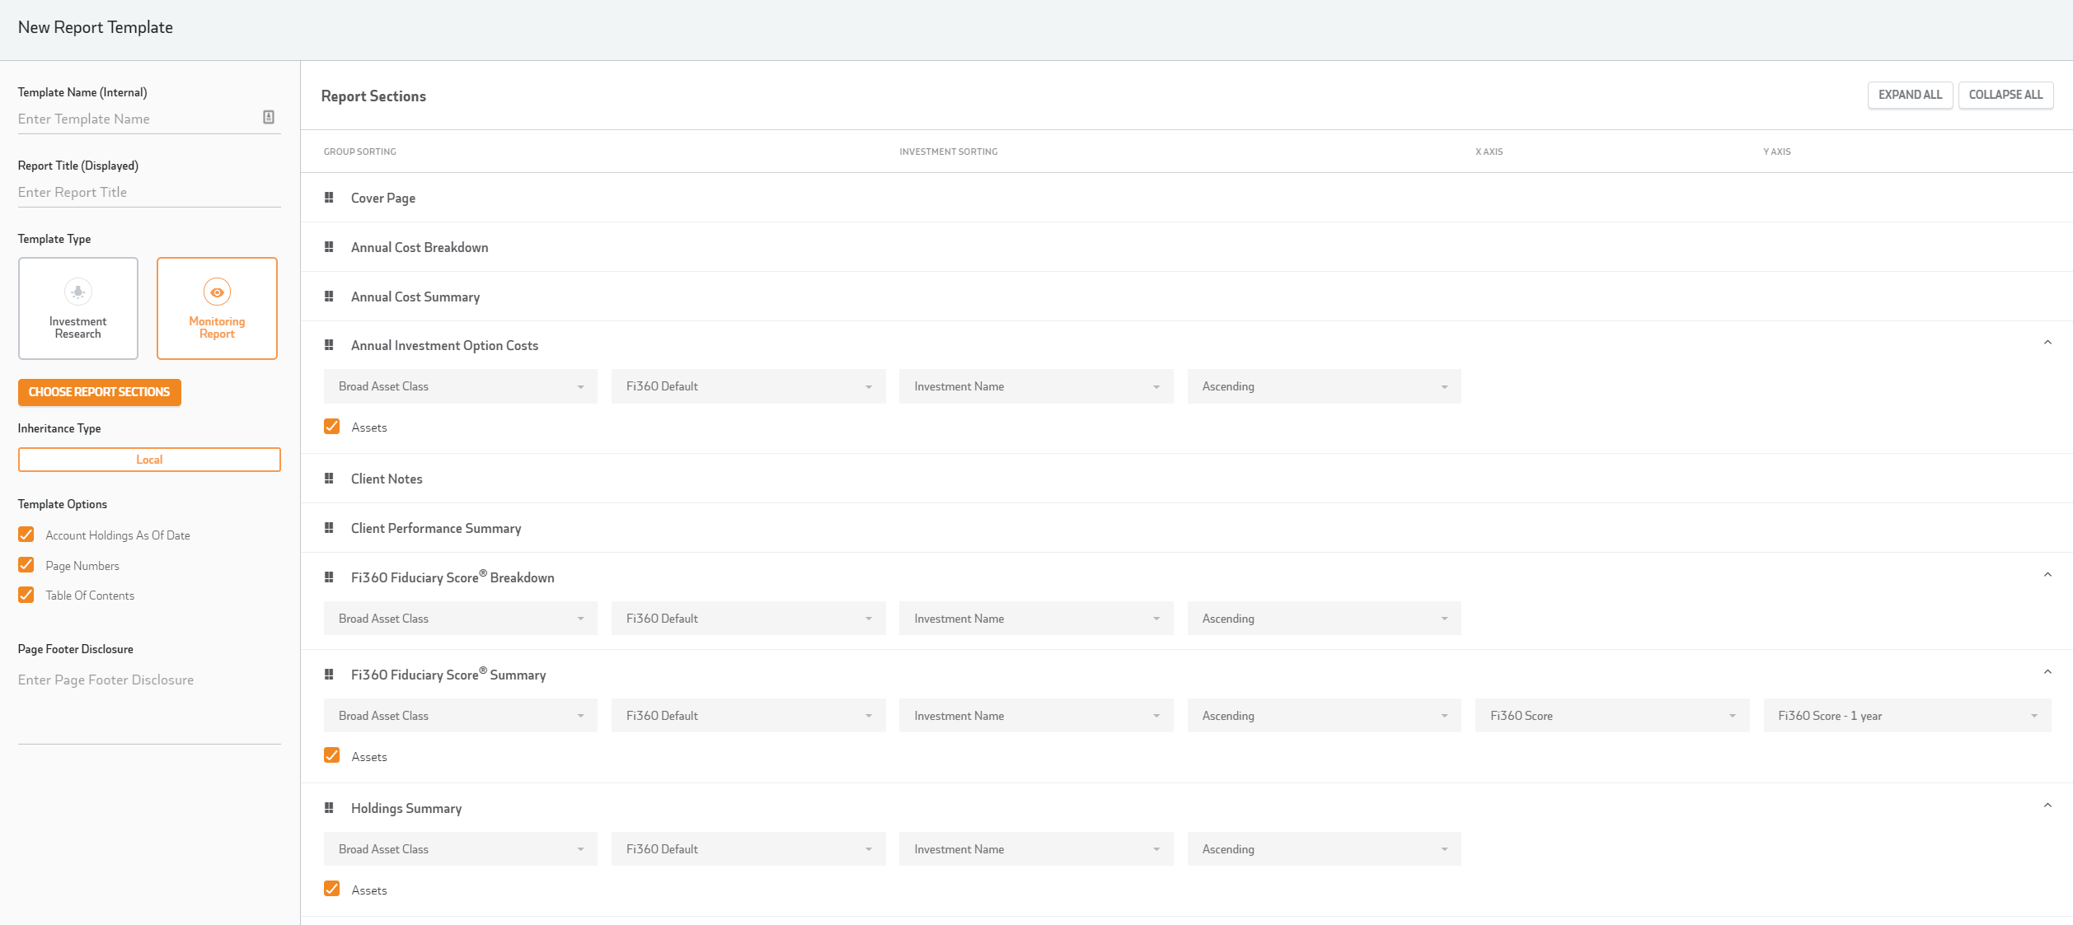Click the drag handle beside Annual Investment Option Costs
Viewport: 2073px width, 925px height.
[329, 345]
